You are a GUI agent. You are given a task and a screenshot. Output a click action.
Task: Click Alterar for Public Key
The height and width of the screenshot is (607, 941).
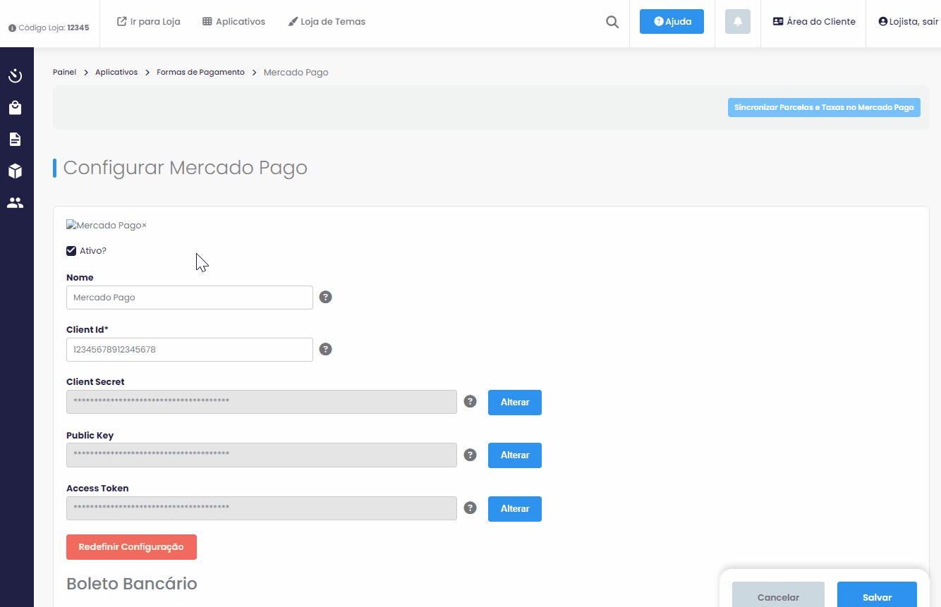[515, 455]
